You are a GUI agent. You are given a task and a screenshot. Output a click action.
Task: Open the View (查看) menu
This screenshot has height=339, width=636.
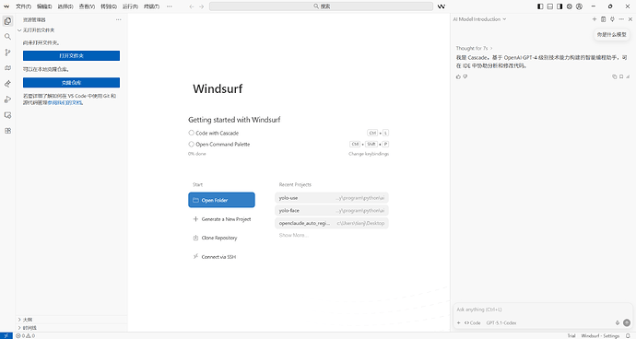pyautogui.click(x=87, y=6)
